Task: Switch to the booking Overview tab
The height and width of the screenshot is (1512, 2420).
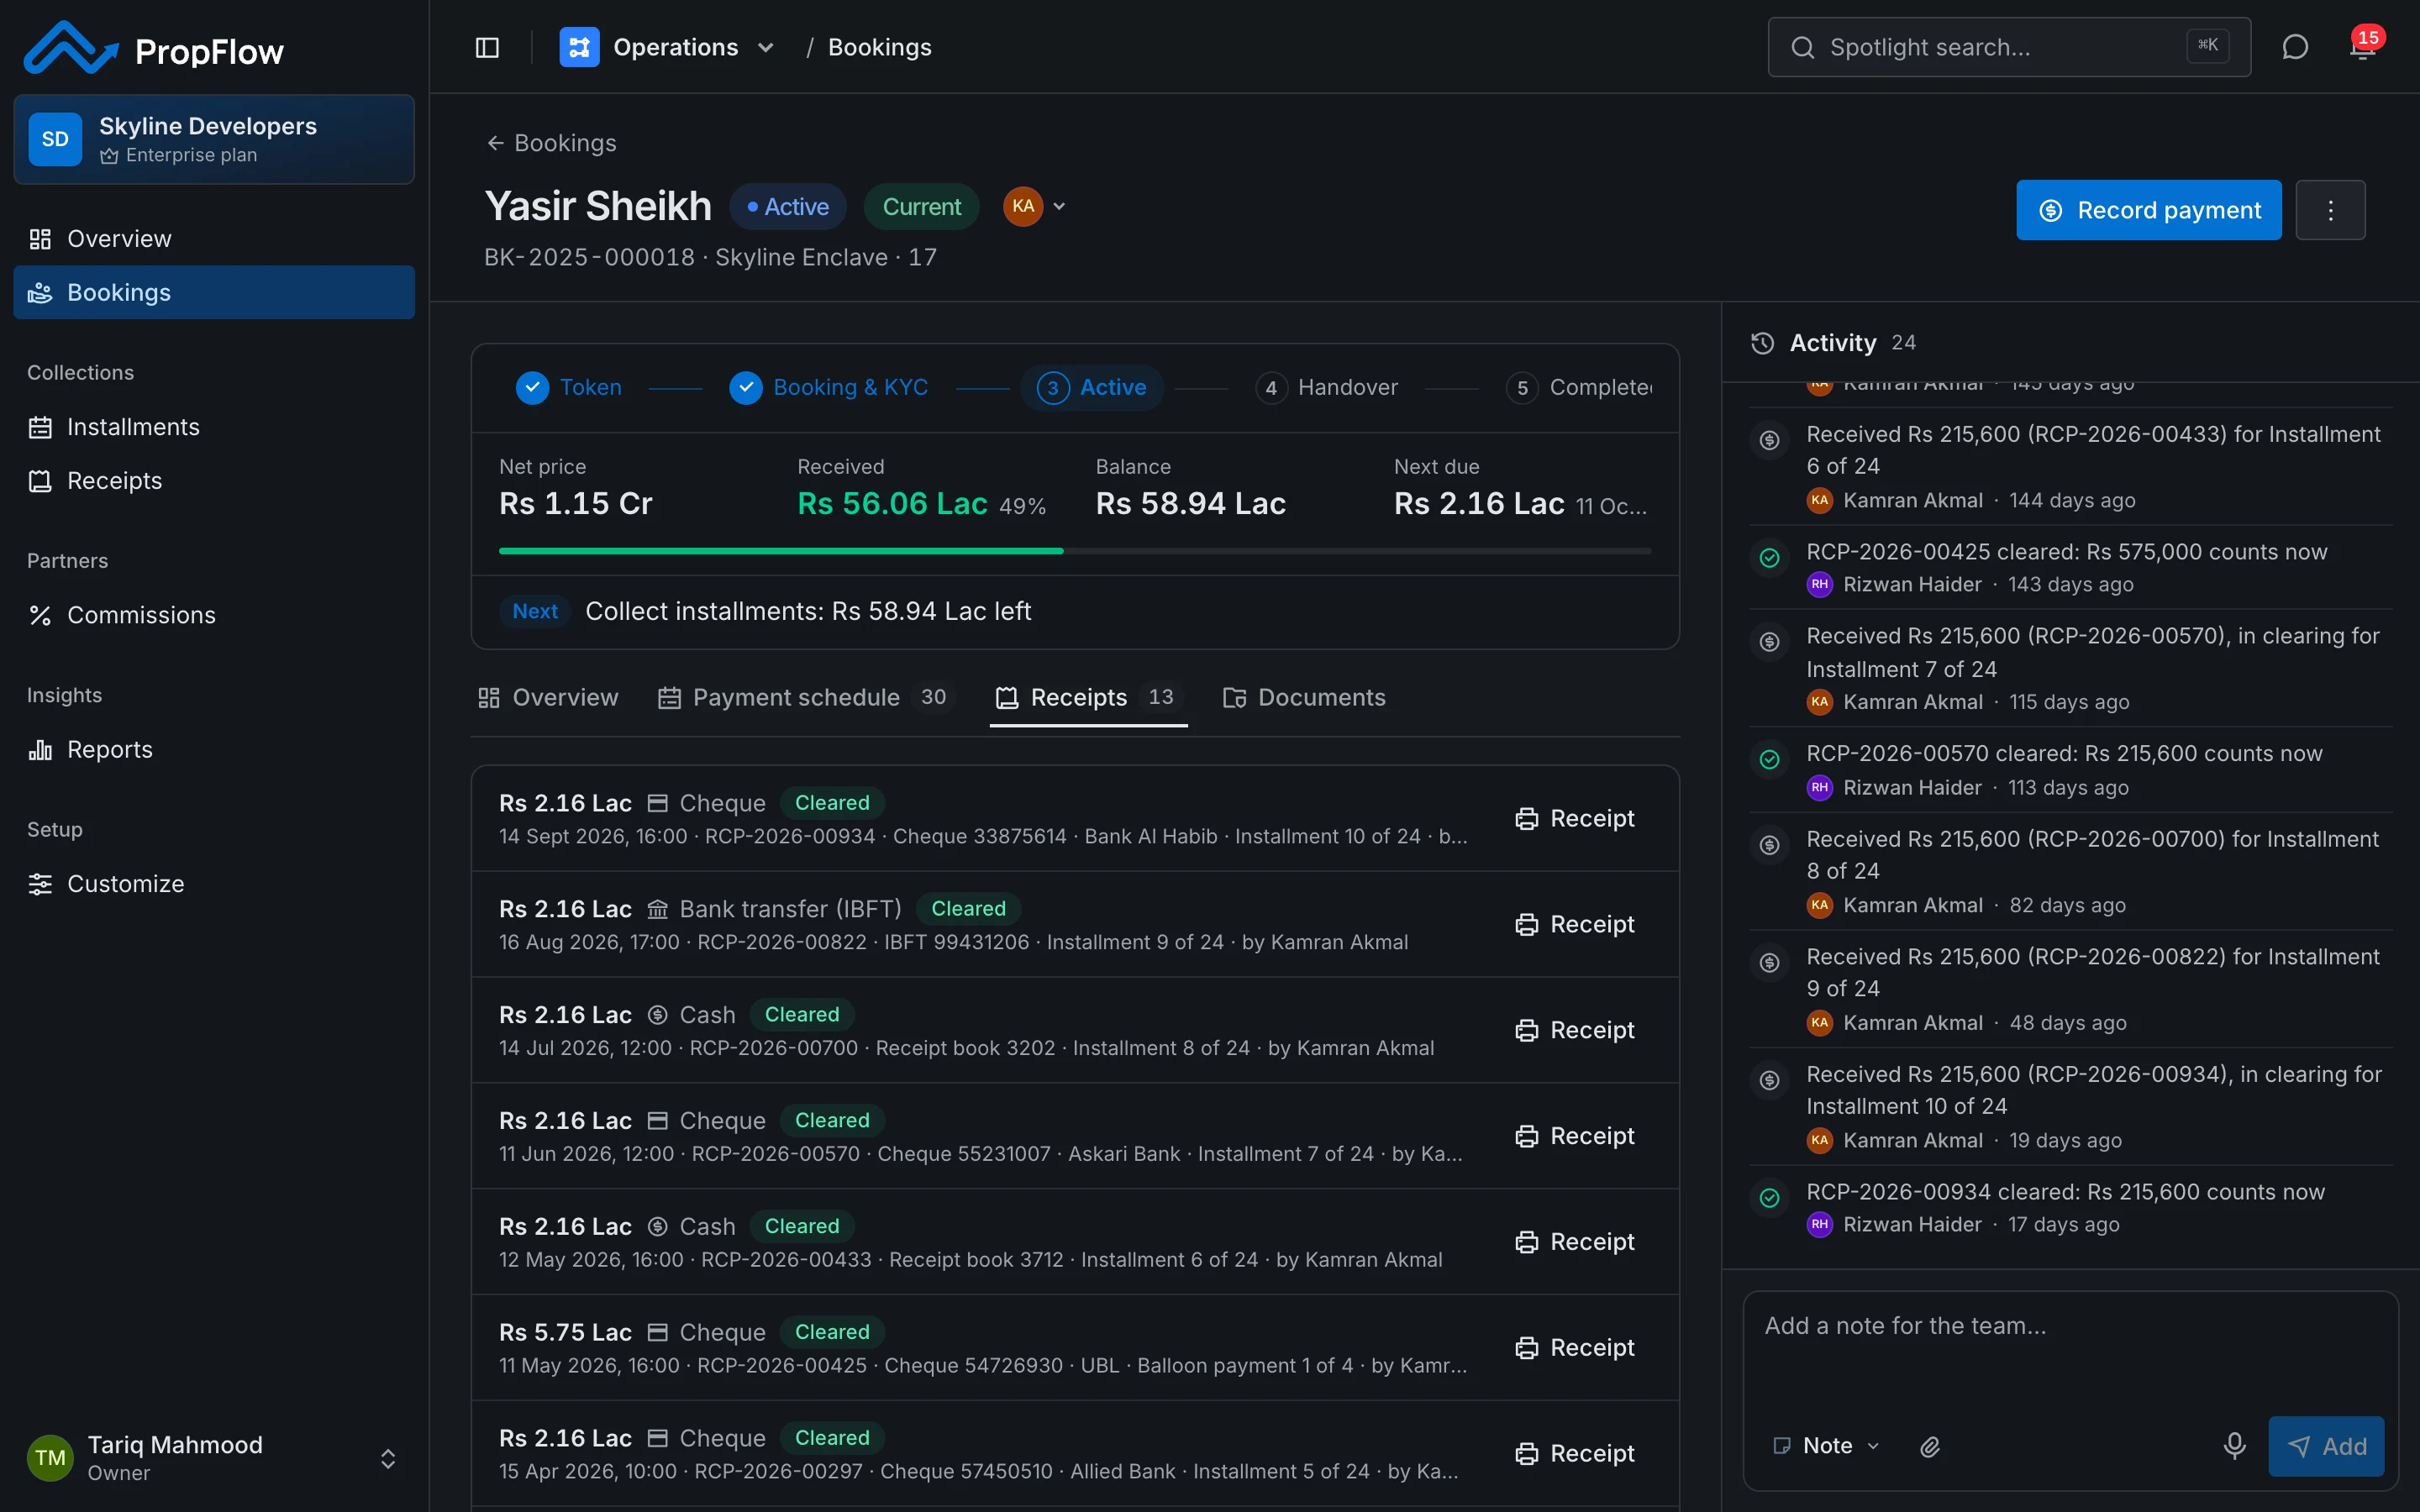Action: 548,698
